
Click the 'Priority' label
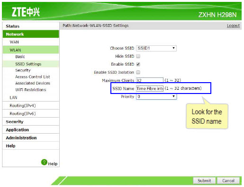(127, 96)
